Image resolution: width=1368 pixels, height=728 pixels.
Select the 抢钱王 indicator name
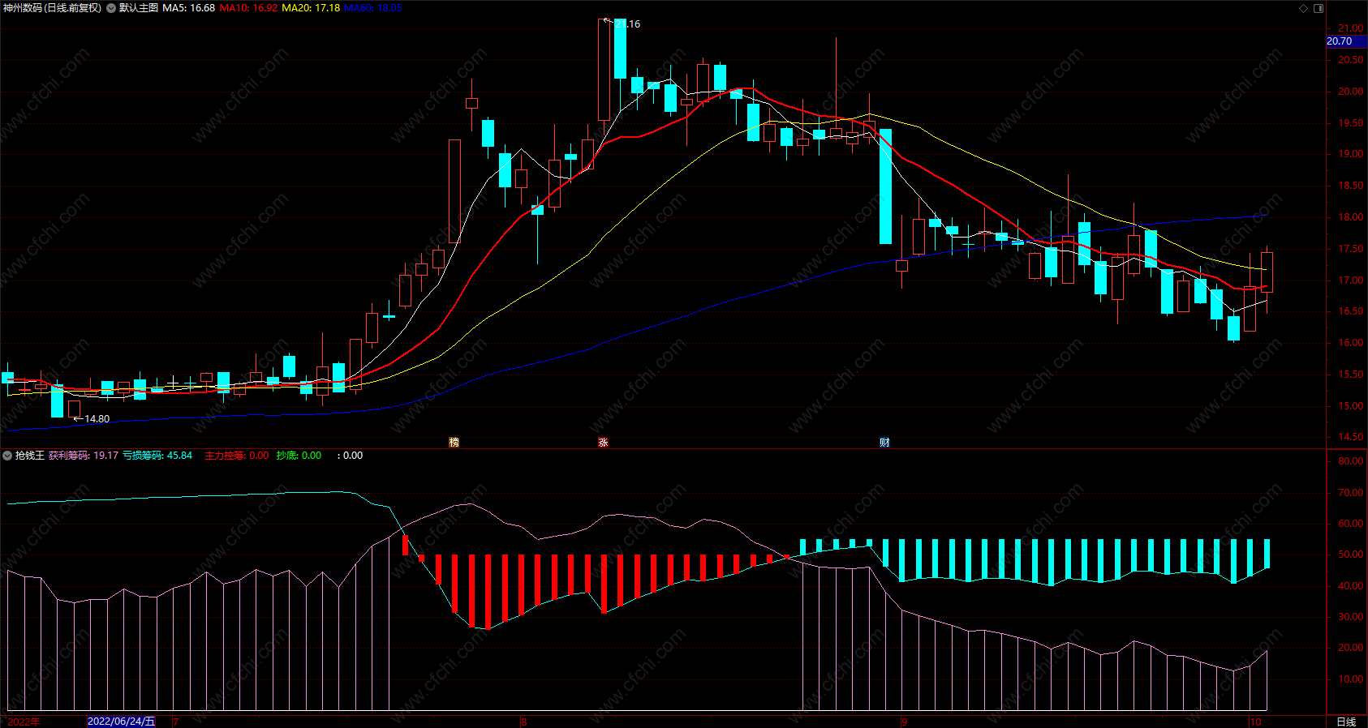pos(30,456)
